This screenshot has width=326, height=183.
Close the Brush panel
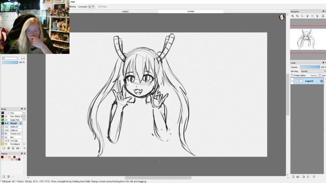click(x=24, y=109)
